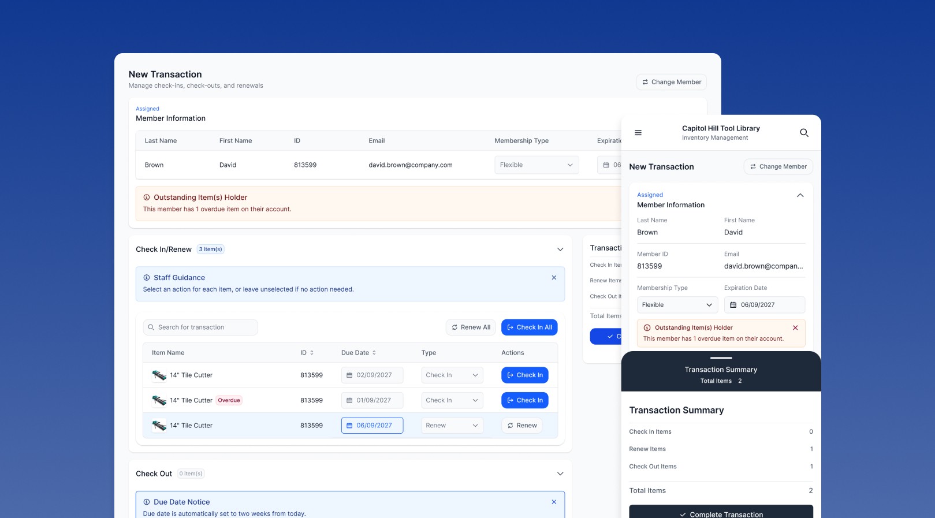
Task: Close the mobile Outstanding Item(s) Holder alert
Action: tap(795, 327)
